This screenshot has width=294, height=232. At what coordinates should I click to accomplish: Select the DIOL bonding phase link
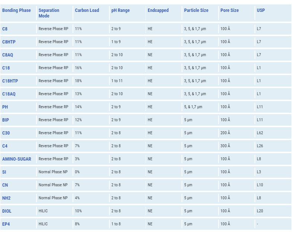click(7, 211)
